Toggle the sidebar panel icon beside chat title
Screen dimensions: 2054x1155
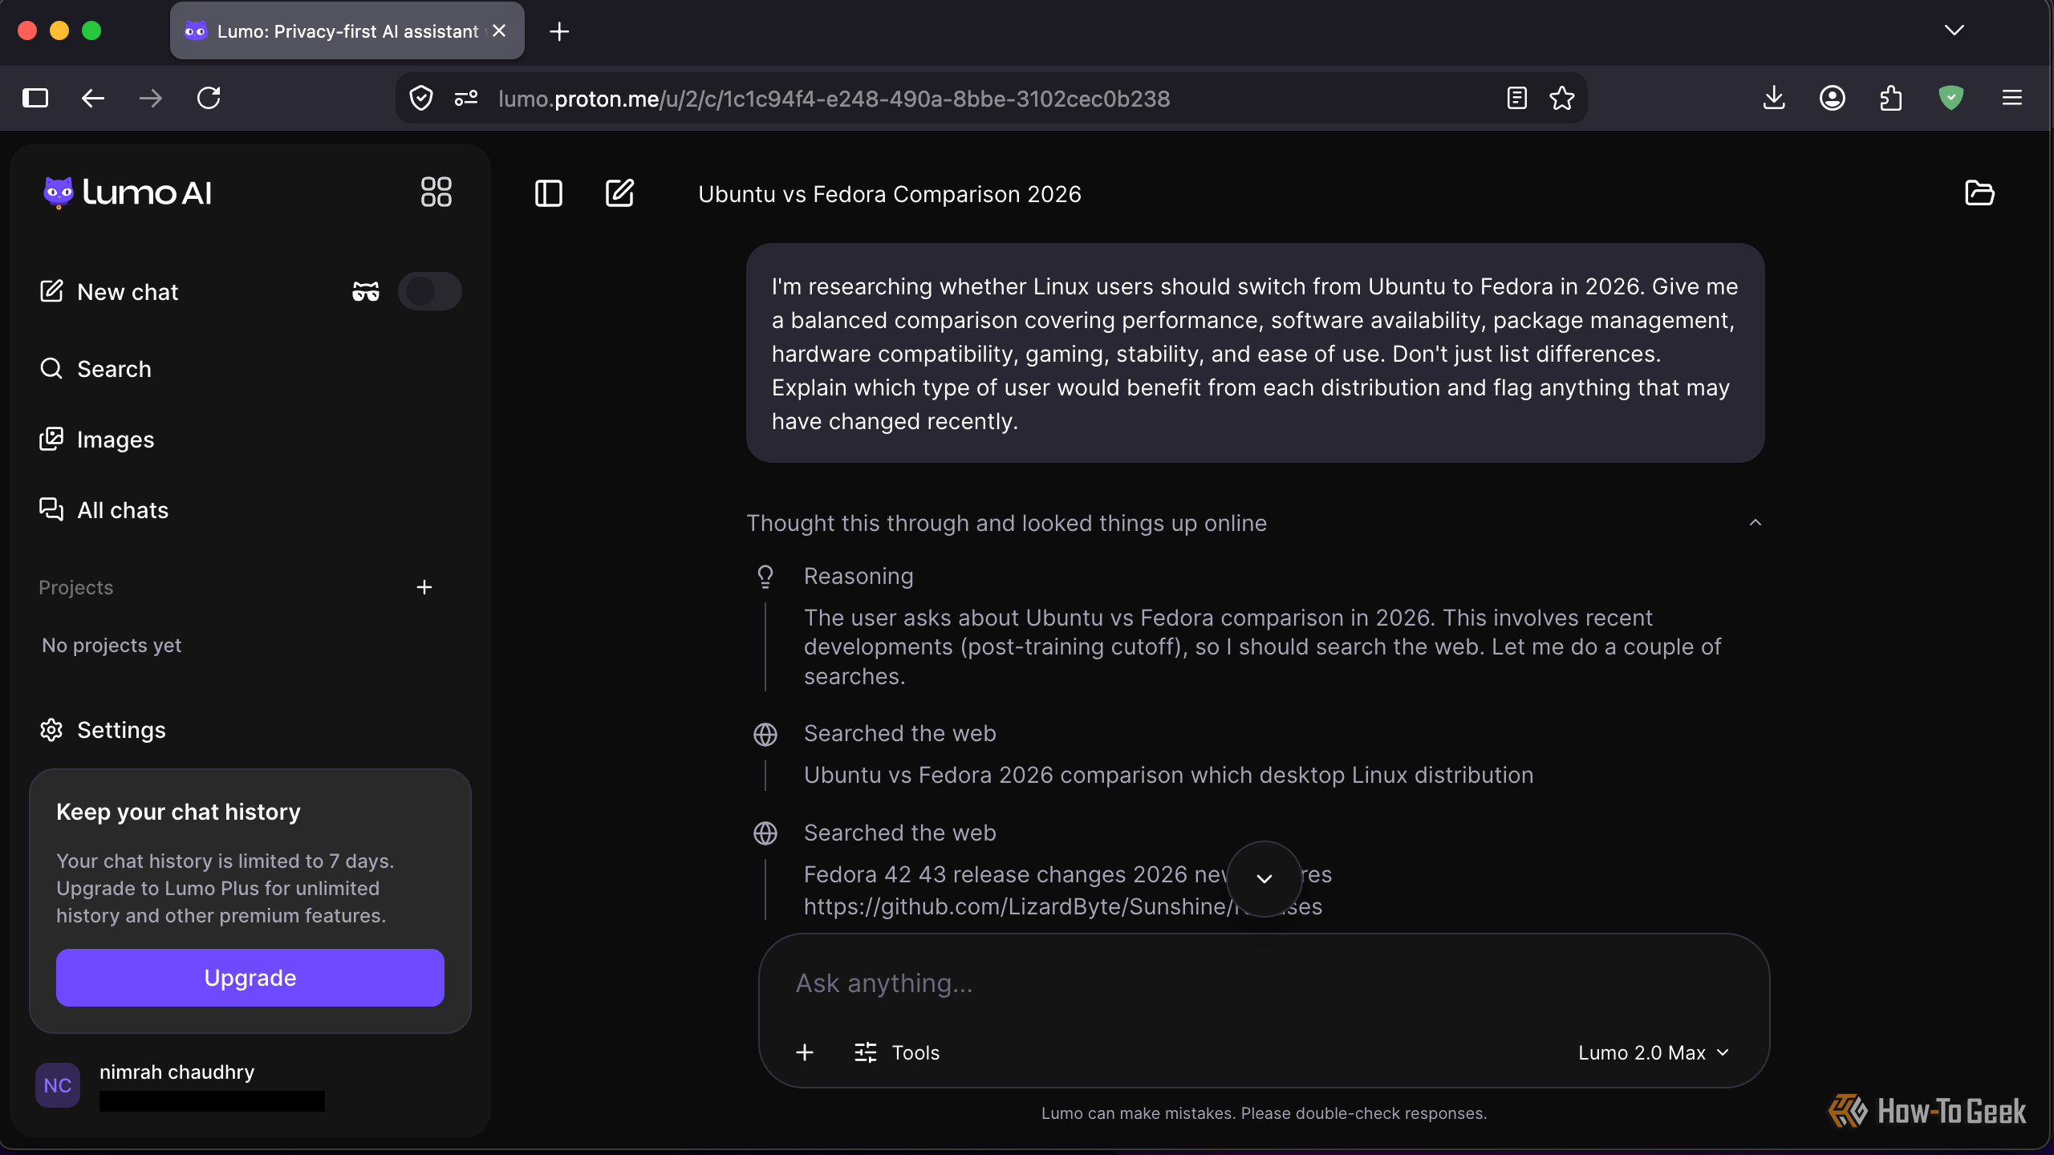[549, 193]
